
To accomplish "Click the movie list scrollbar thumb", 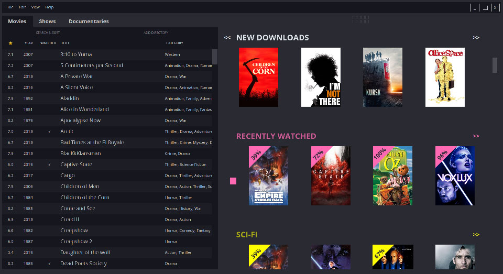I will (215, 57).
